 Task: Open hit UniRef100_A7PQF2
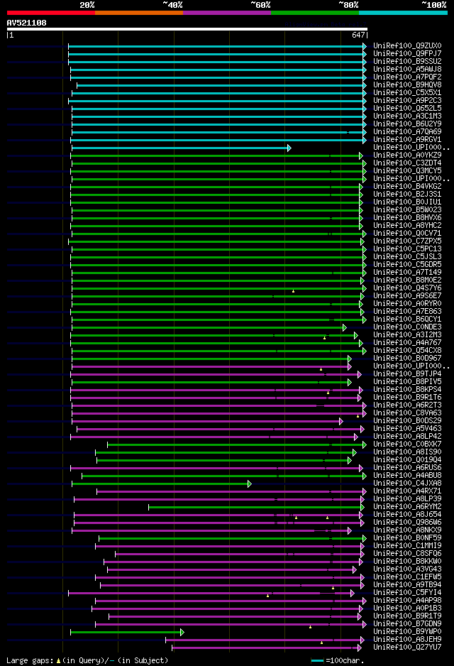(407, 77)
